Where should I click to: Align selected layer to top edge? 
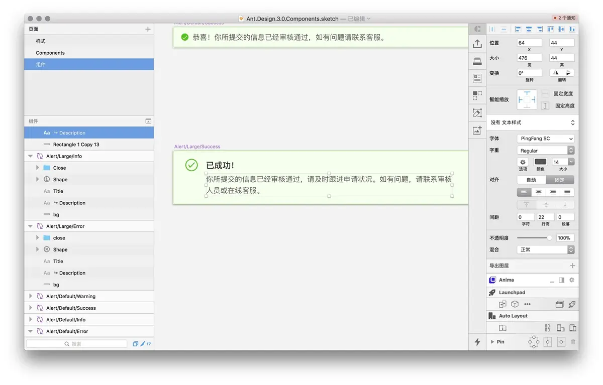coord(551,30)
